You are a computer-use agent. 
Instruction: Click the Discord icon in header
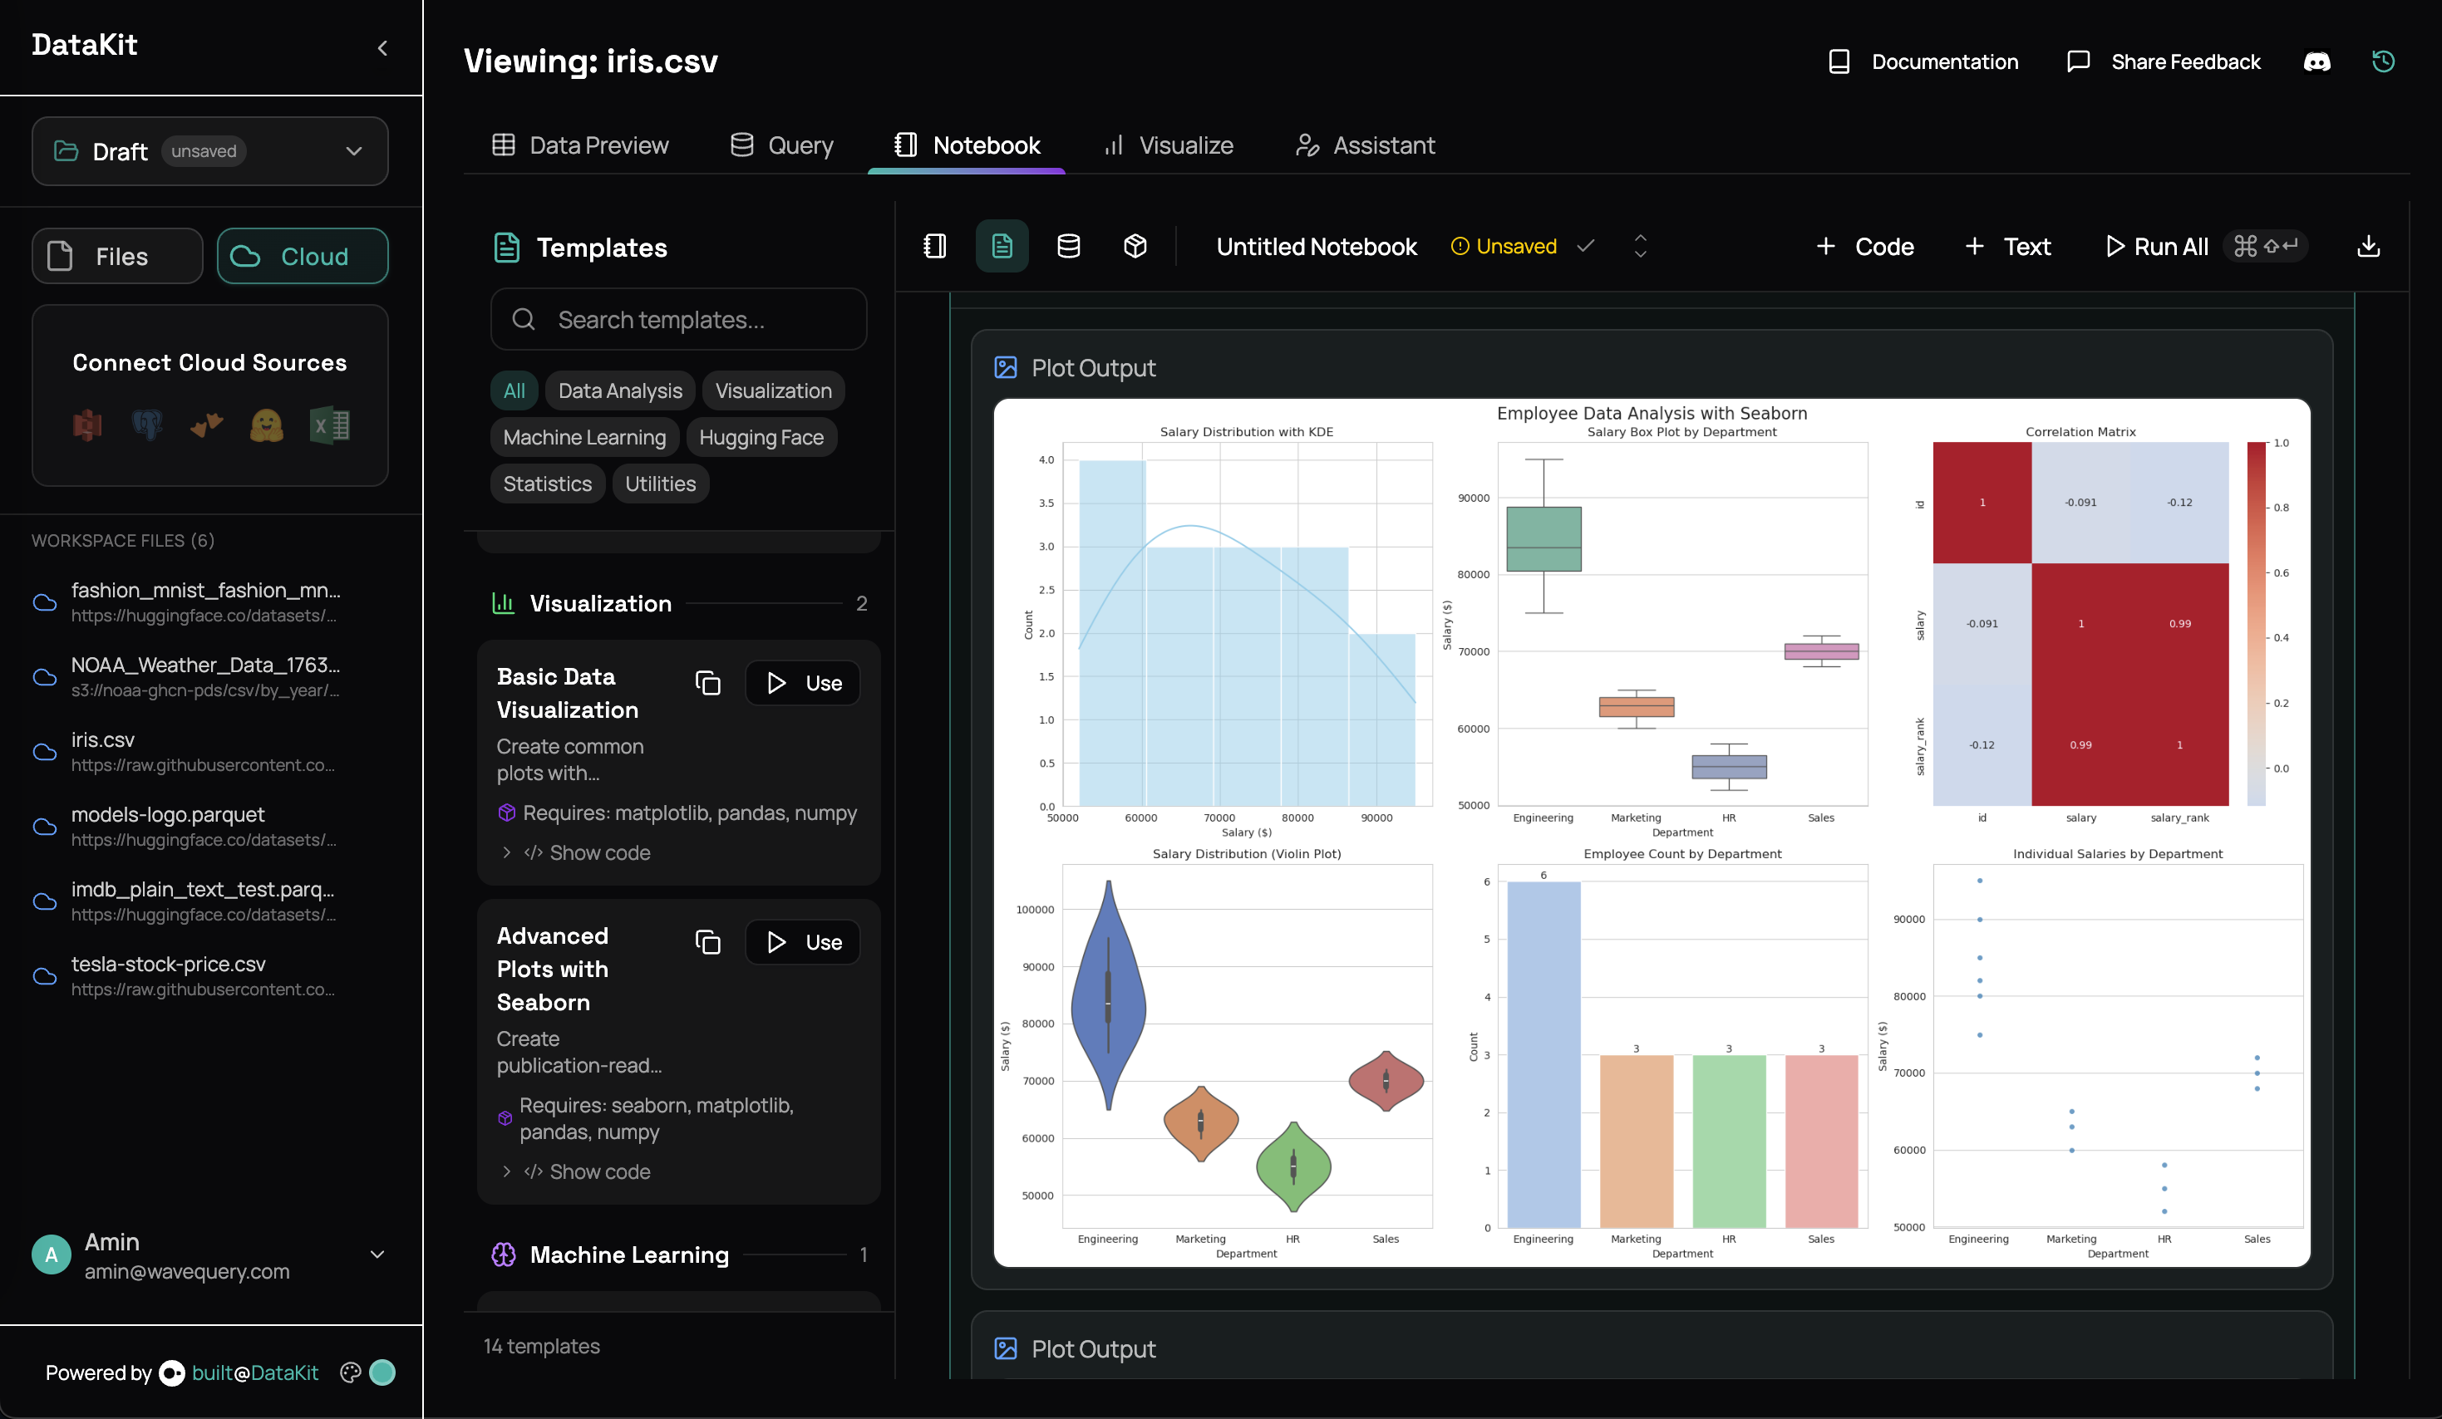(2316, 62)
